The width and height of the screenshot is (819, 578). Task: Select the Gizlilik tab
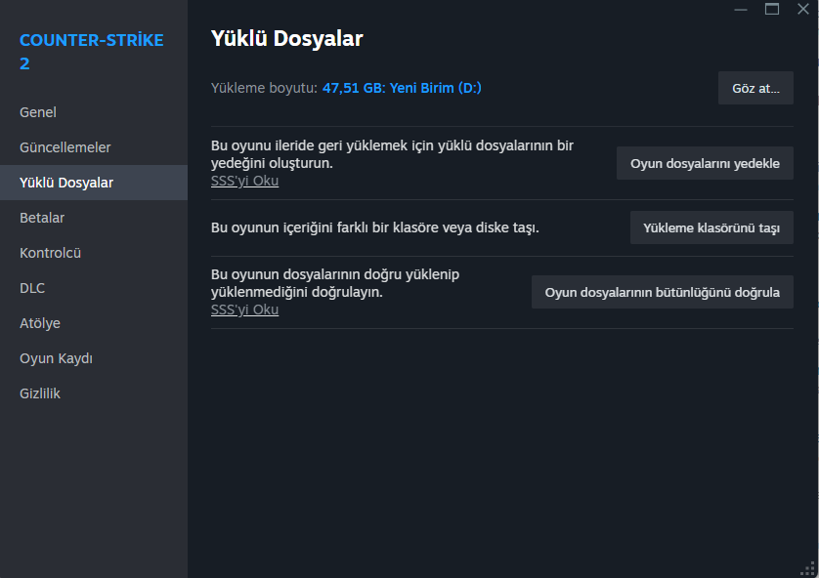94,393
